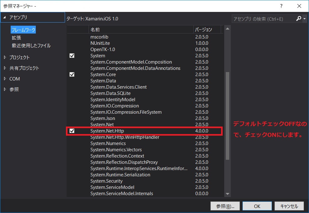This screenshot has height=213, width=309.
Task: Select the System.IO.Compression row
Action: (x=145, y=106)
